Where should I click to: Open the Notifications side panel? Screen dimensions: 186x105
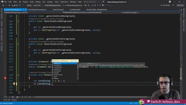184,13
